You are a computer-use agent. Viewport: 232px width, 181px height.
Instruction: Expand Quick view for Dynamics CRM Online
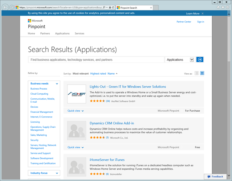75,147
